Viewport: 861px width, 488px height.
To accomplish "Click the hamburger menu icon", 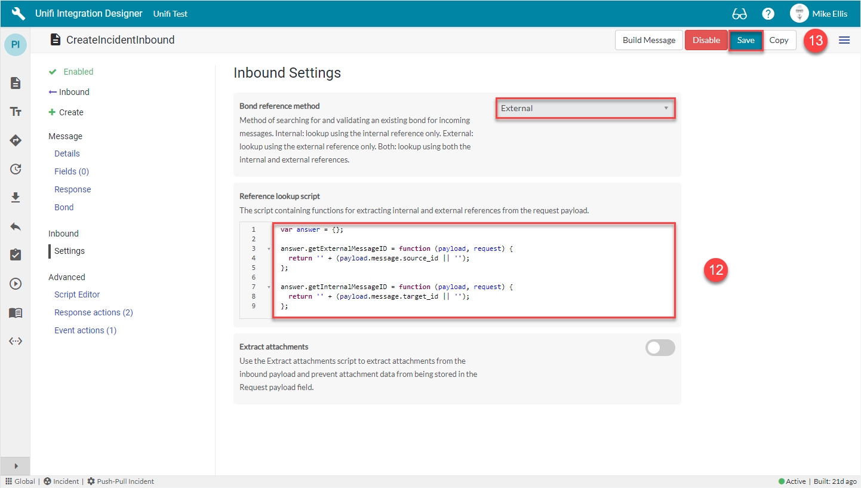I will coord(844,40).
